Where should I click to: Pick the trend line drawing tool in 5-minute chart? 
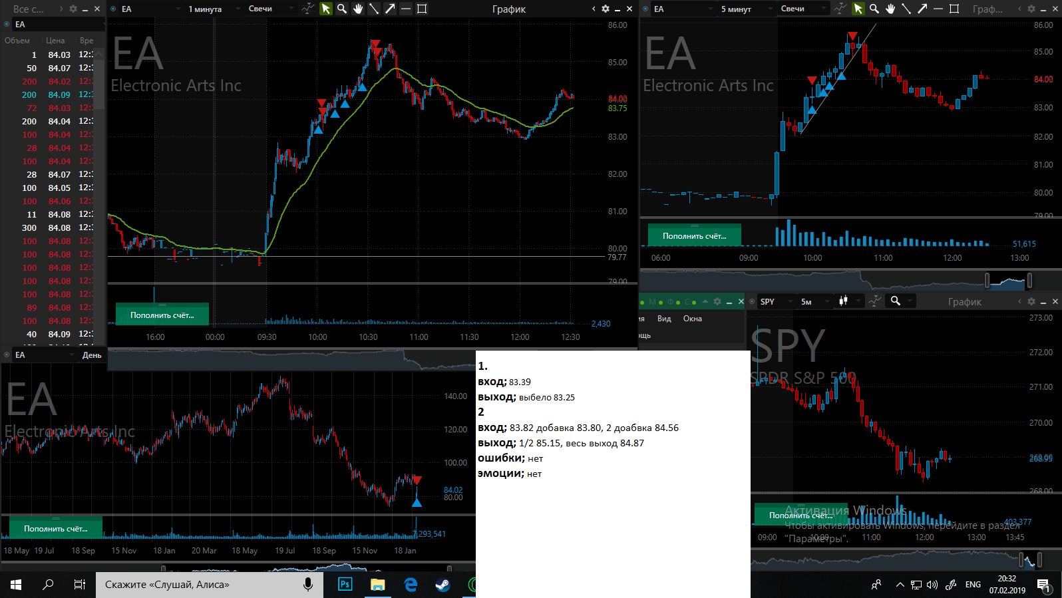(906, 9)
